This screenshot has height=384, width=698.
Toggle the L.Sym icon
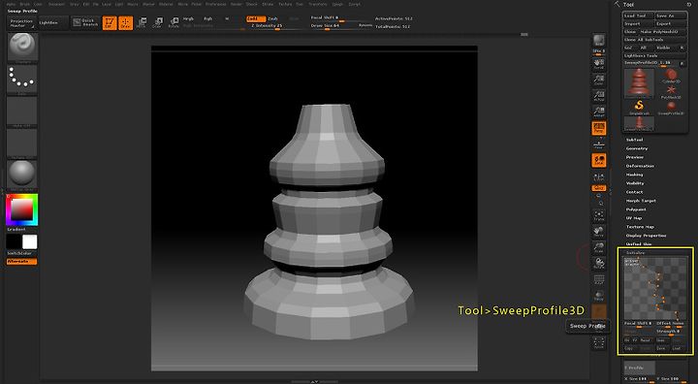coord(599,176)
